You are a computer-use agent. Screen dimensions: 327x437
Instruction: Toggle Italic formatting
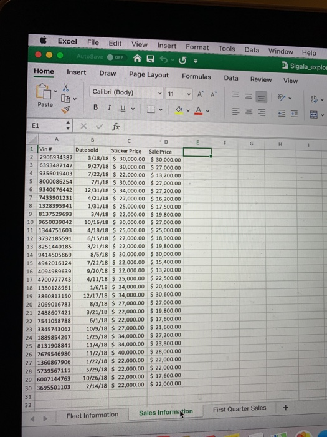(109, 107)
